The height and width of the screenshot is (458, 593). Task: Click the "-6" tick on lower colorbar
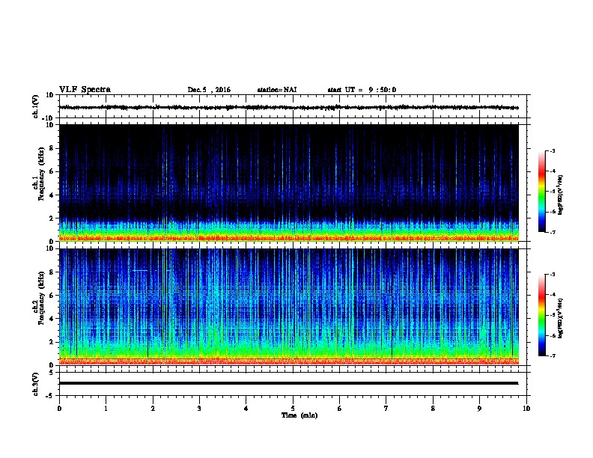click(x=553, y=335)
